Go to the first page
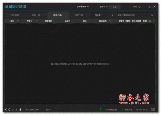 tap(6, 109)
